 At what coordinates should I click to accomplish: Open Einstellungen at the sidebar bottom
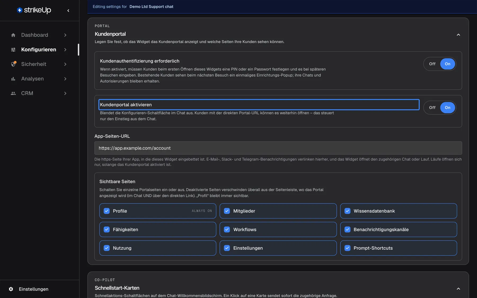pyautogui.click(x=34, y=289)
